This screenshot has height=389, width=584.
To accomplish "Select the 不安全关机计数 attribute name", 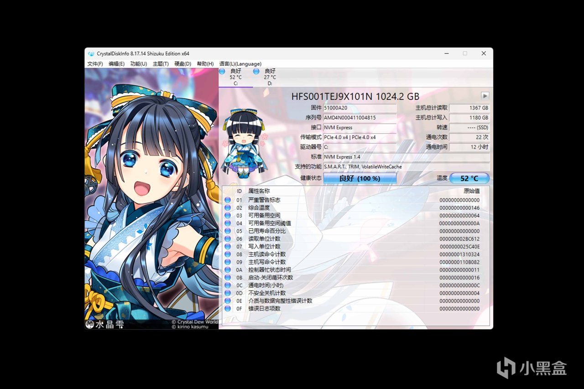I will [x=267, y=293].
